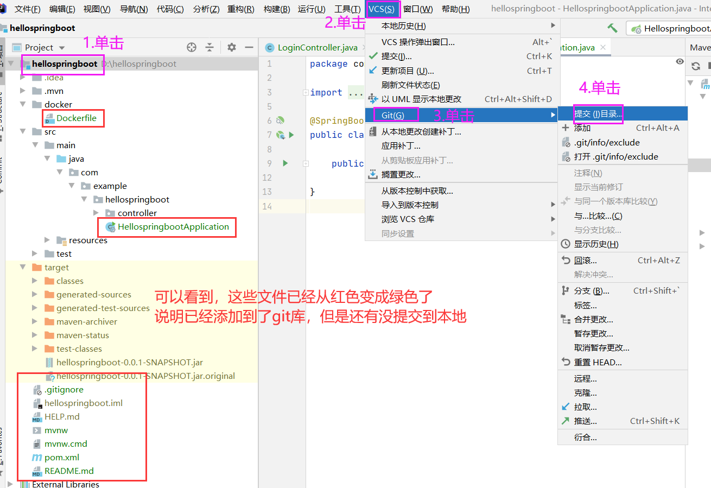Expand the generated-sources folder
Image resolution: width=711 pixels, height=488 pixels.
coord(35,294)
